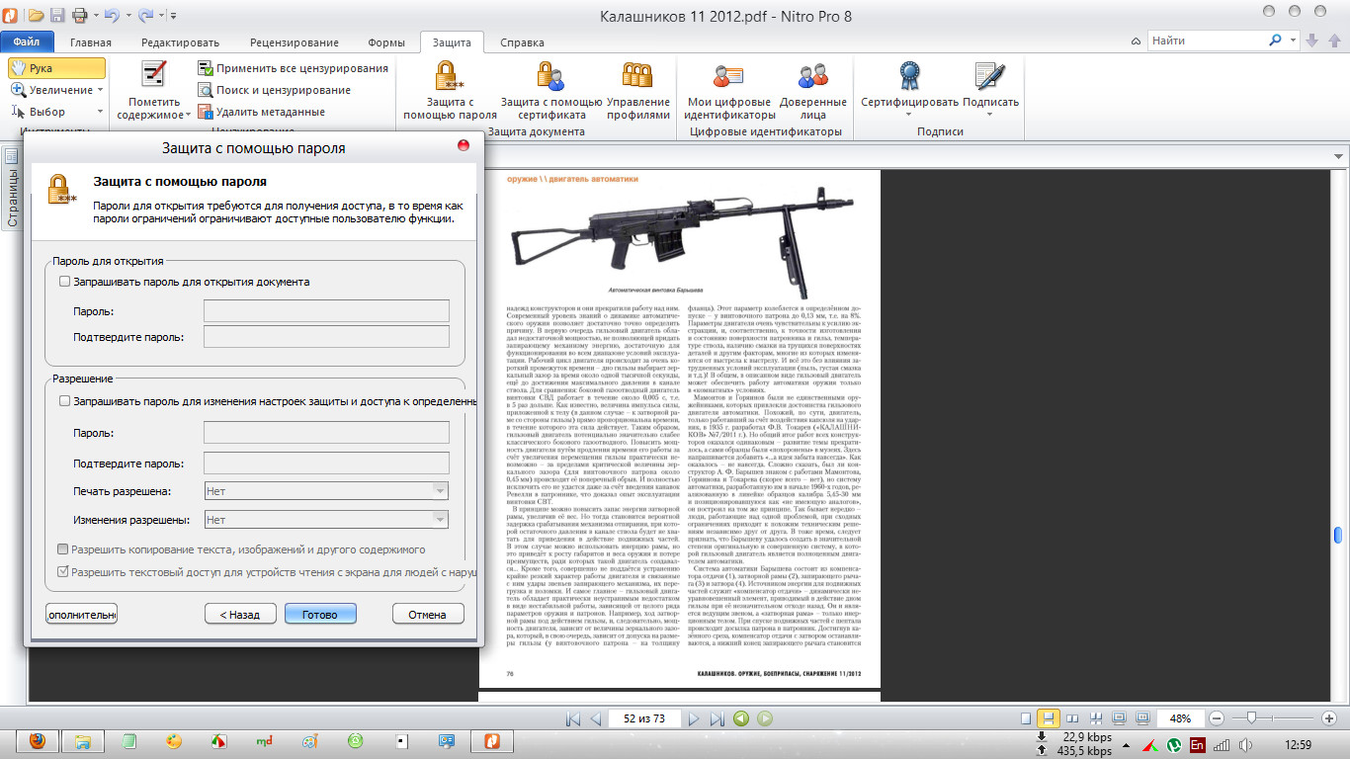Image resolution: width=1350 pixels, height=759 pixels.
Task: Open Управление профилями
Action: 637,91
